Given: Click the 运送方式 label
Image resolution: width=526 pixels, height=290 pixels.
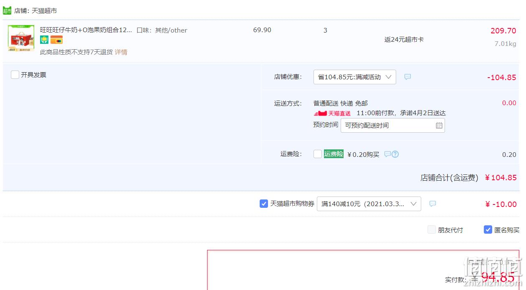Looking at the screenshot, I should pos(288,103).
